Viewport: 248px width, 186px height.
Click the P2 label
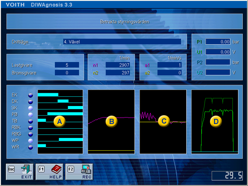200,62
